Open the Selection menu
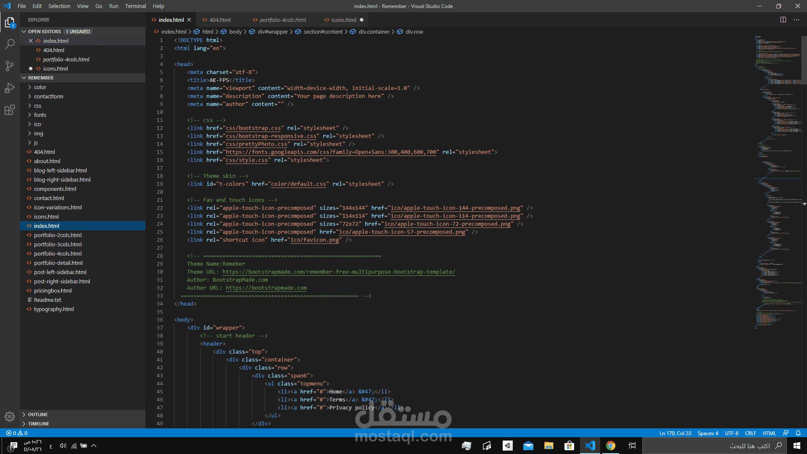The width and height of the screenshot is (807, 454). coord(59,6)
